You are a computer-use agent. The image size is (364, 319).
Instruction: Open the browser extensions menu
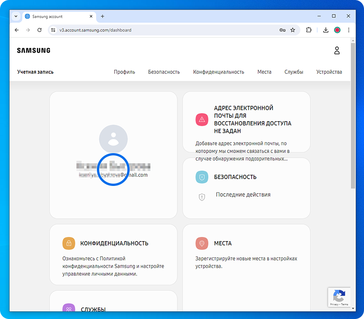point(308,30)
